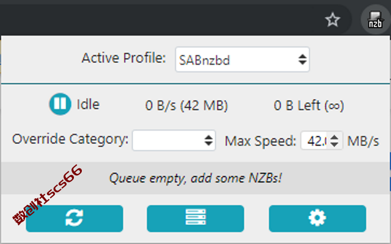Increase Max Speed with the up arrow
The image size is (391, 244).
point(335,137)
